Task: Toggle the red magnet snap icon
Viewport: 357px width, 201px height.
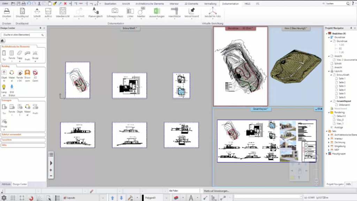Action: click(31, 198)
